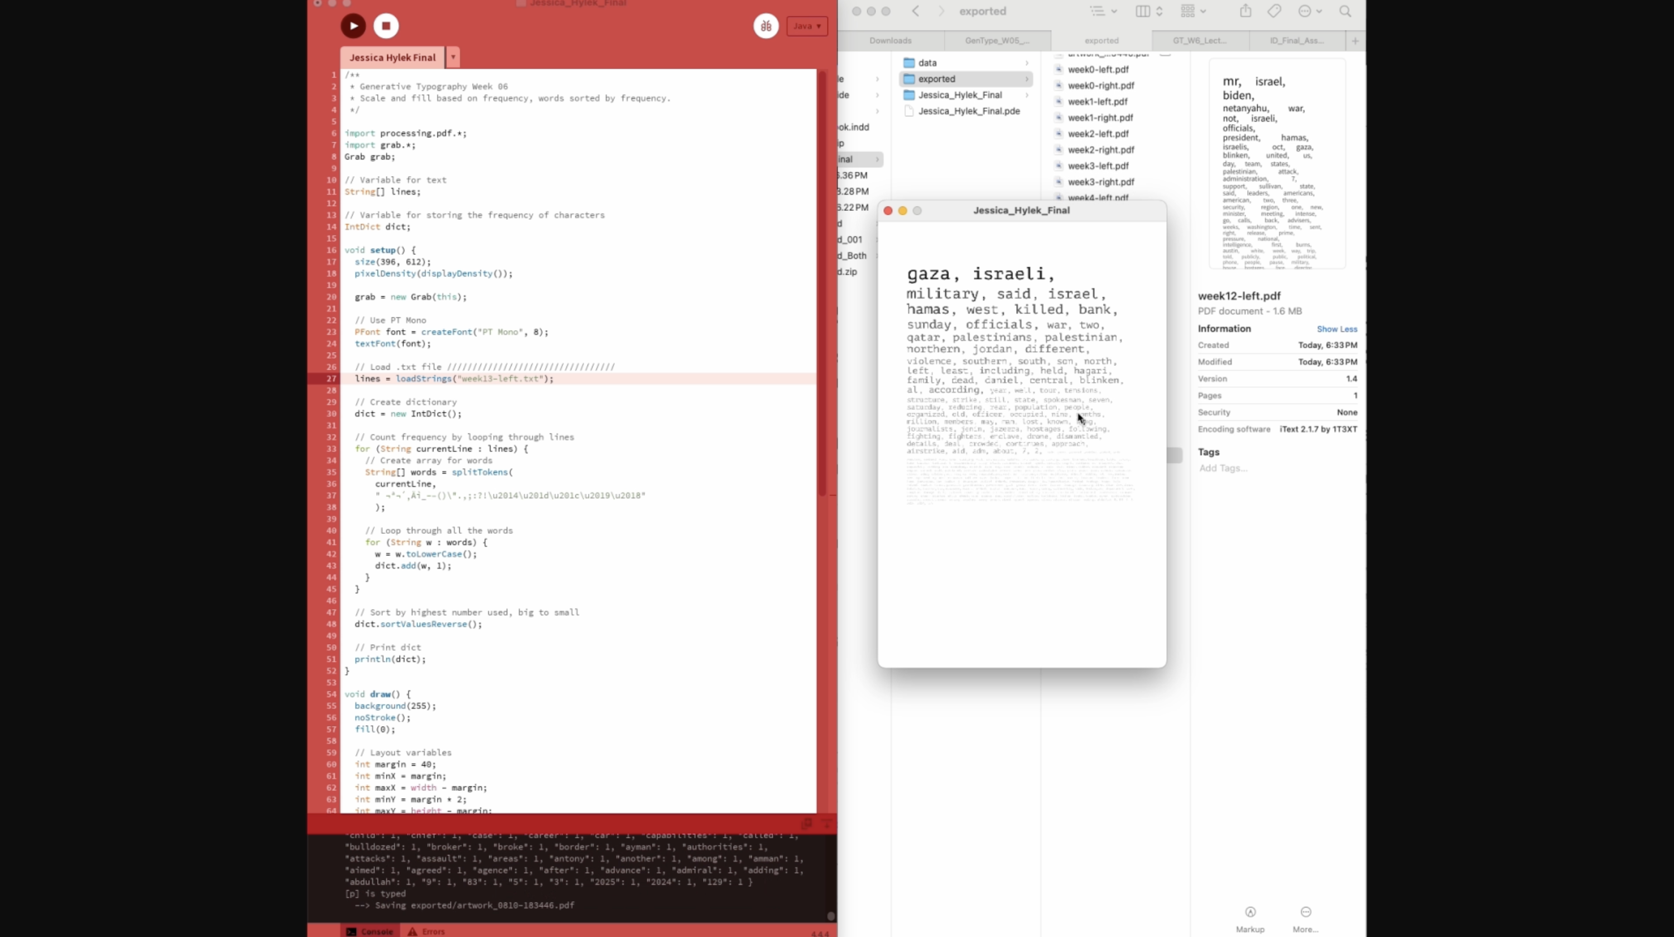Open the Downloads Finder tab
This screenshot has width=1674, height=937.
pyautogui.click(x=890, y=40)
